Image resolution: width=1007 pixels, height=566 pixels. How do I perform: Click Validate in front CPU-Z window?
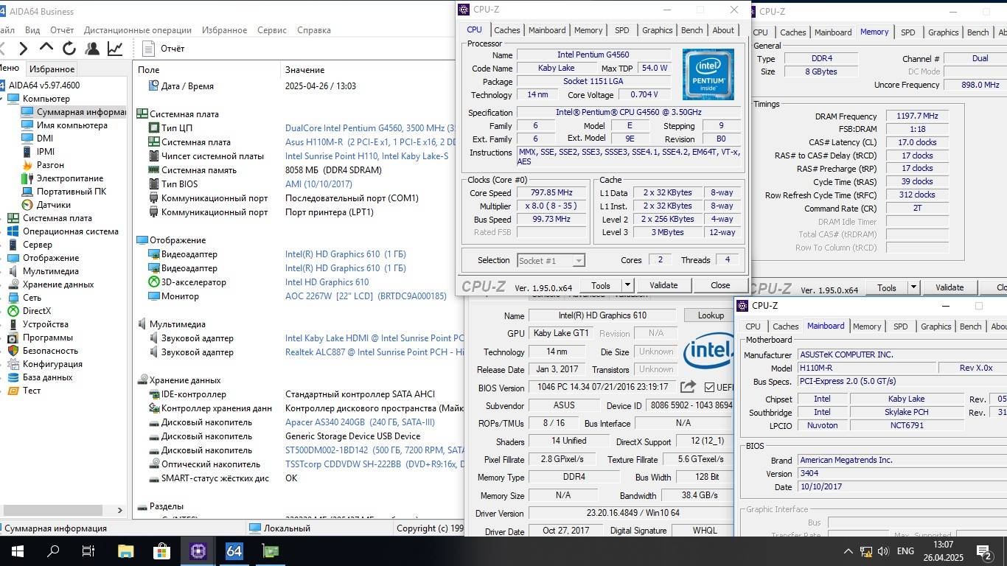[x=663, y=285]
